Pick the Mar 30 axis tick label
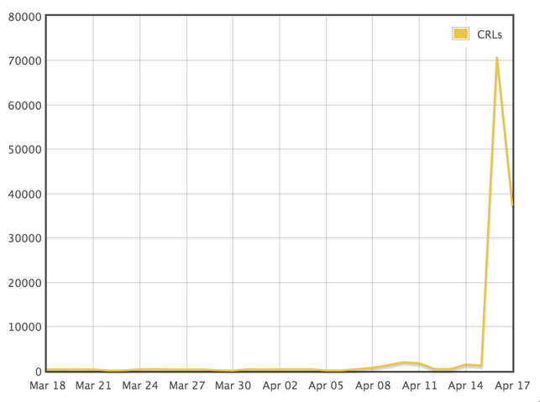The width and height of the screenshot is (540, 402). 233,386
